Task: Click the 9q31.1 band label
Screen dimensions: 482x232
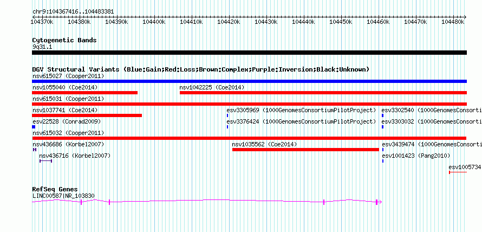Action: coord(43,47)
